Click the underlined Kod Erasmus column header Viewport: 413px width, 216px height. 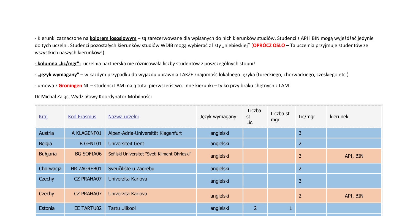82,117
